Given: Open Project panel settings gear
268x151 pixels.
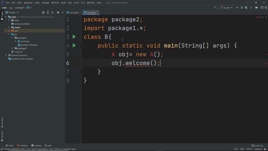Looking at the screenshot, I should 58,13.
